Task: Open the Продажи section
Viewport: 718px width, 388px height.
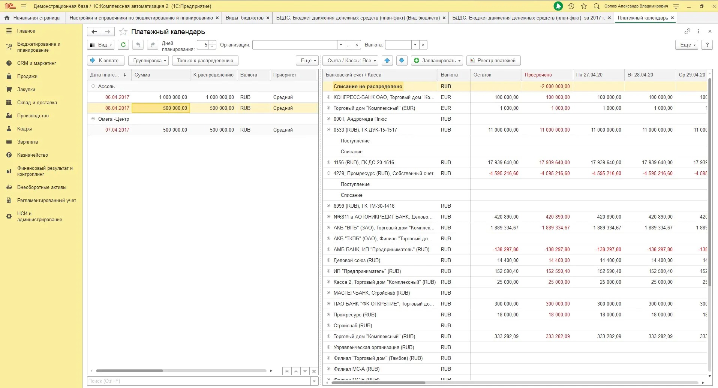Action: tap(27, 76)
